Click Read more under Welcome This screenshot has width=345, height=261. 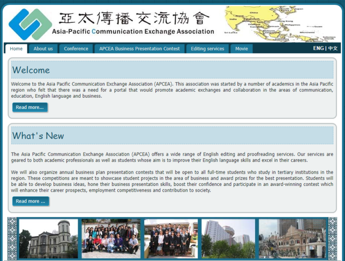point(30,108)
